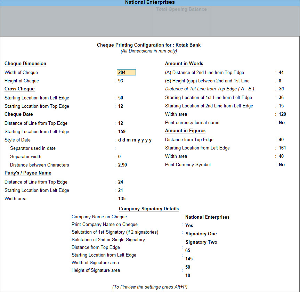This screenshot has height=292, width=300.
Task: Edit the Width of Cheque field 204
Action: (x=126, y=72)
